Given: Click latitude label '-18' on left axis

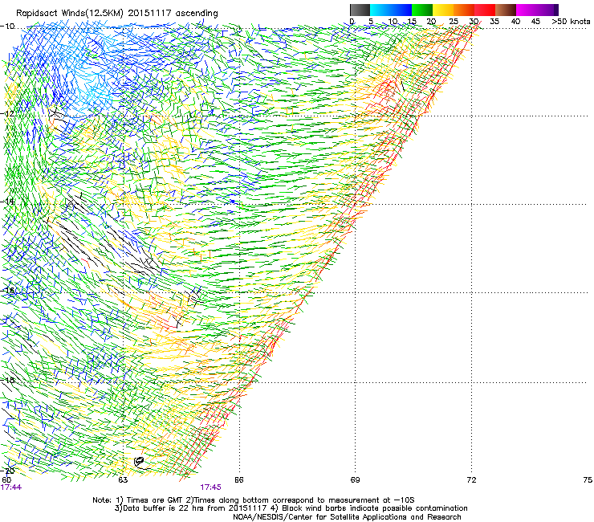Looking at the screenshot, I should point(7,380).
